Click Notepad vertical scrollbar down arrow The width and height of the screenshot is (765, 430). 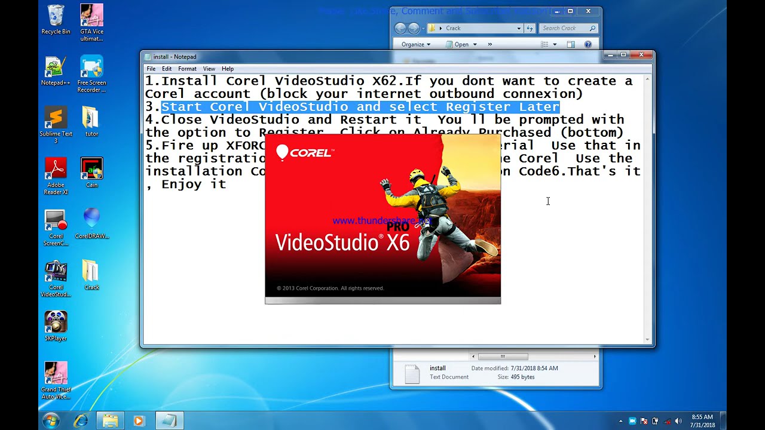coord(648,340)
